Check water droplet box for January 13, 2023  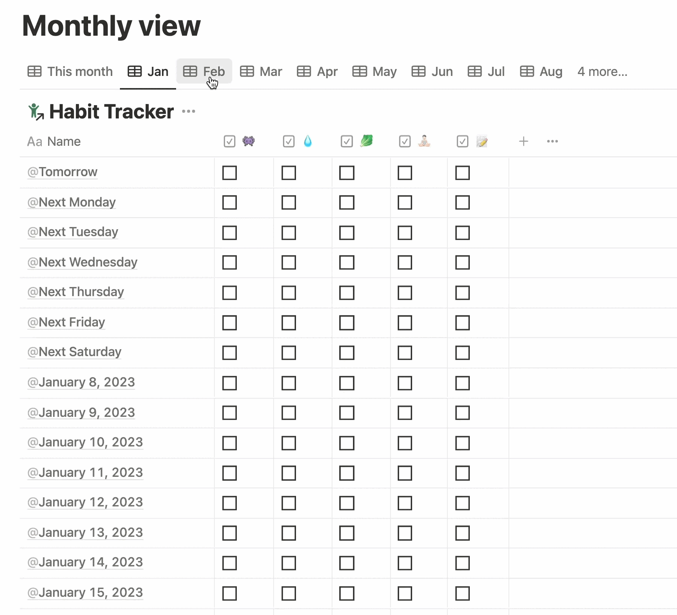coord(289,533)
